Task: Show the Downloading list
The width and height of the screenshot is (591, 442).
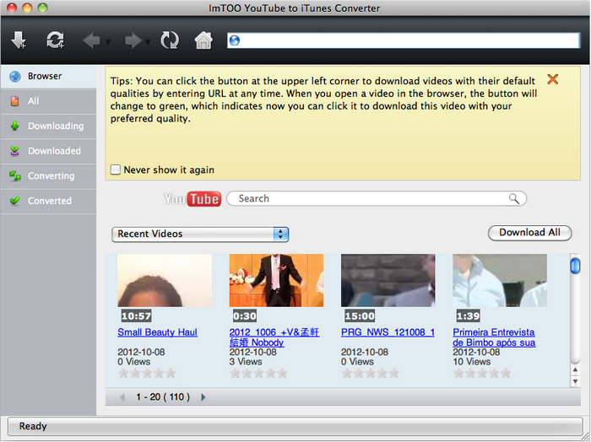Action: point(48,127)
